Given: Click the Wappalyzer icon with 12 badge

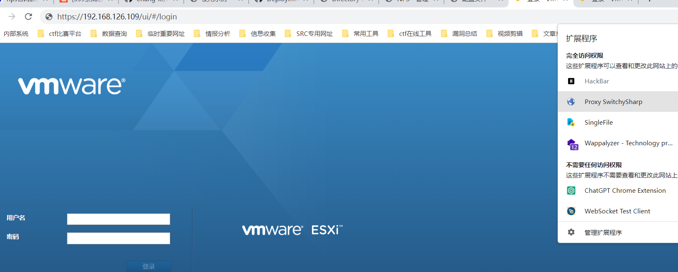Looking at the screenshot, I should pyautogui.click(x=572, y=144).
